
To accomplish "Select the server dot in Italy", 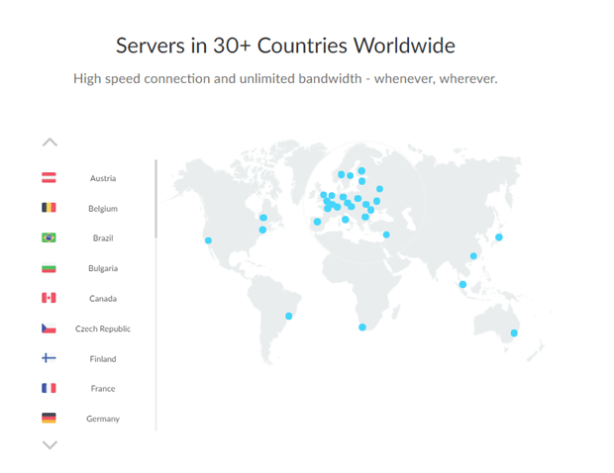I will pyautogui.click(x=345, y=220).
